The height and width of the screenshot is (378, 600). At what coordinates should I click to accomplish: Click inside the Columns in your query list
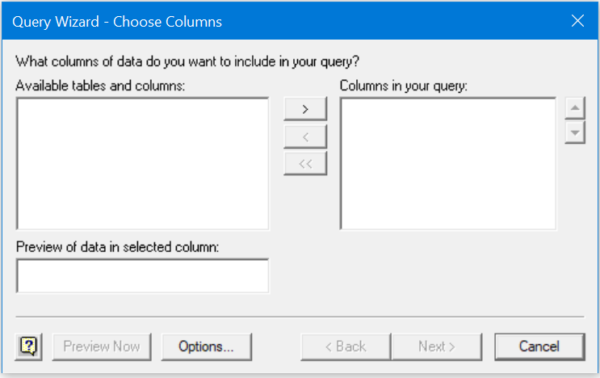pyautogui.click(x=448, y=164)
